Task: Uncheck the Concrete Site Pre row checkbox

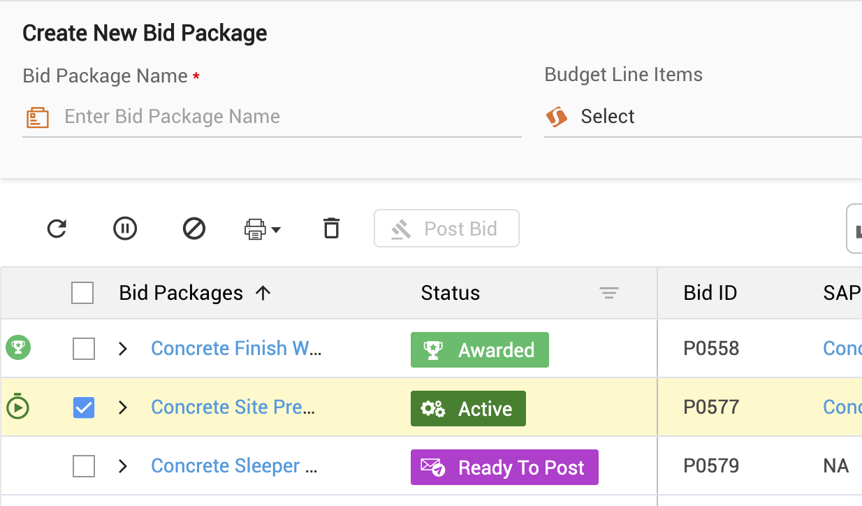Action: coord(84,407)
